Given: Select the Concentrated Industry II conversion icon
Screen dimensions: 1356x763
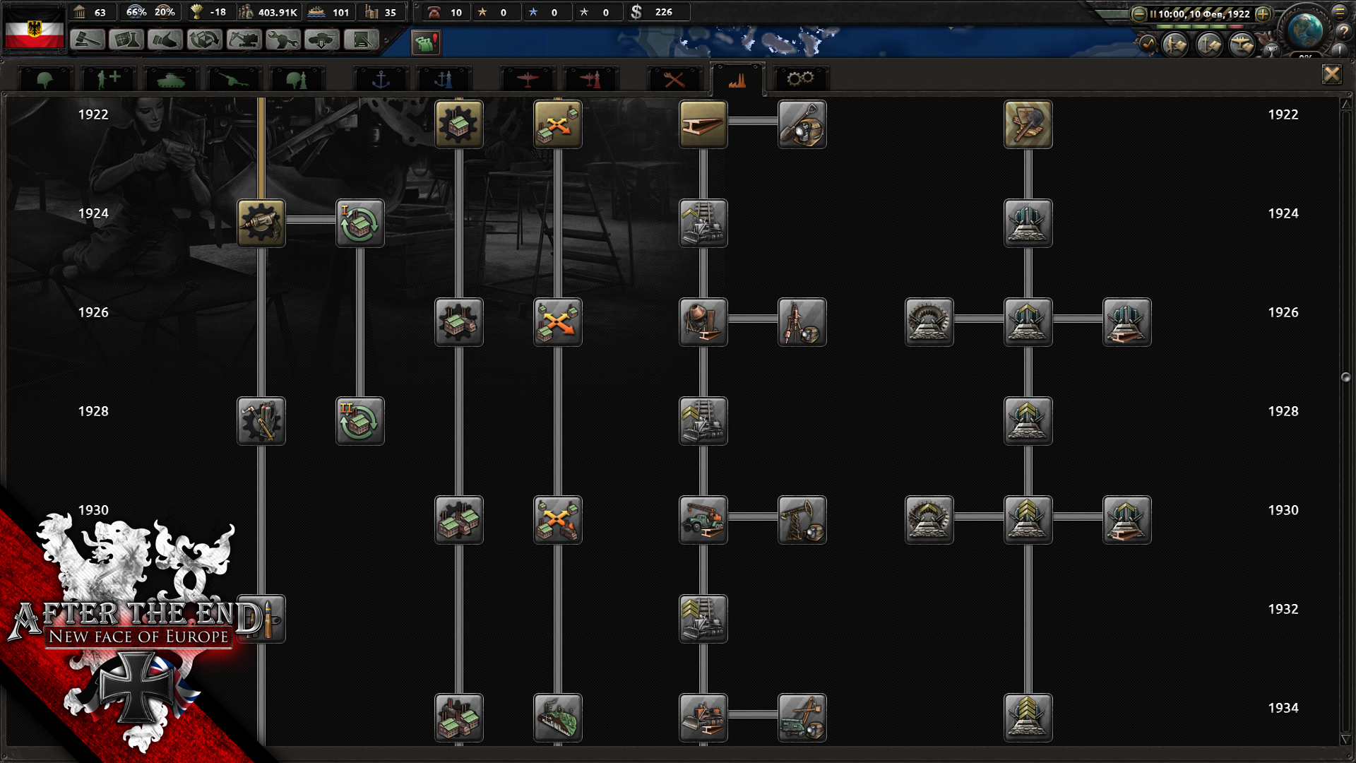Looking at the screenshot, I should click(360, 421).
